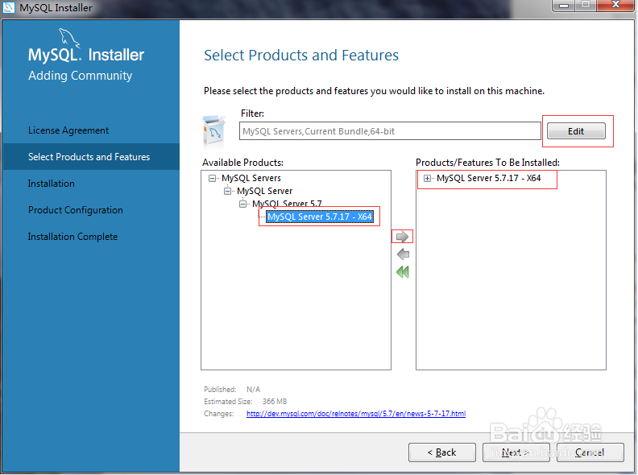This screenshot has width=638, height=475.
Task: Click the MySQL Installer title bar icon
Action: pos(9,7)
